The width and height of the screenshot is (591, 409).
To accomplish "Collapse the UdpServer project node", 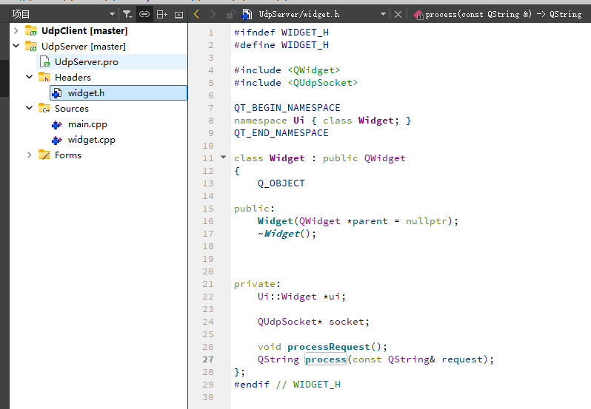I will tap(16, 46).
